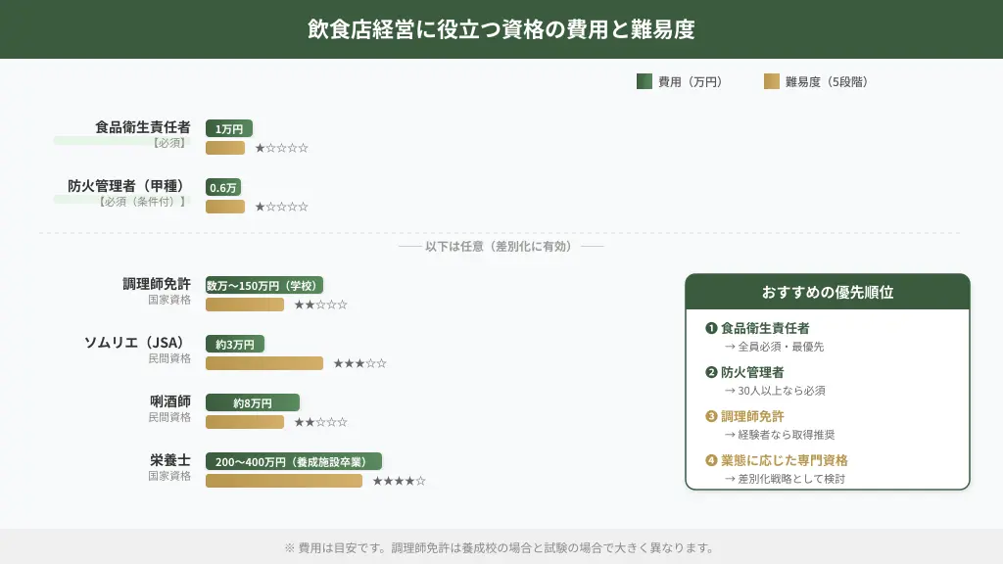Viewport: 1003px width, 564px height.
Task: Open the おすすめの優先順位 panel header
Action: tap(827, 291)
